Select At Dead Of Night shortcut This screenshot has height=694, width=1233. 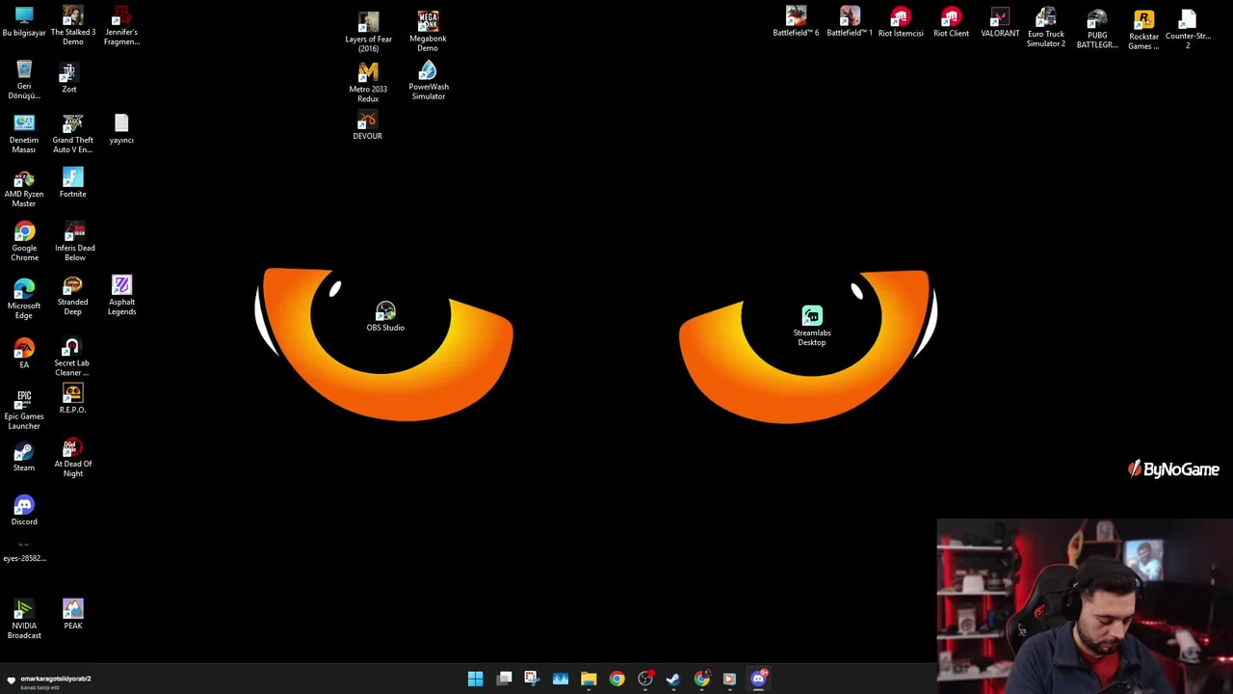click(72, 458)
